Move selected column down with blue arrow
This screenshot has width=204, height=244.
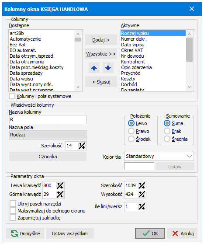(x=108, y=68)
